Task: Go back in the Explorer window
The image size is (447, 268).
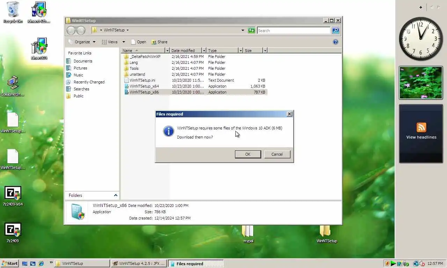Action: coord(71,30)
